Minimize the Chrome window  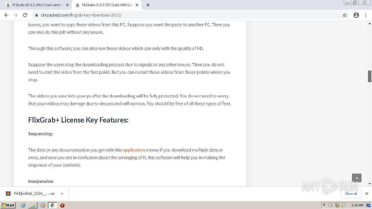(348, 3)
